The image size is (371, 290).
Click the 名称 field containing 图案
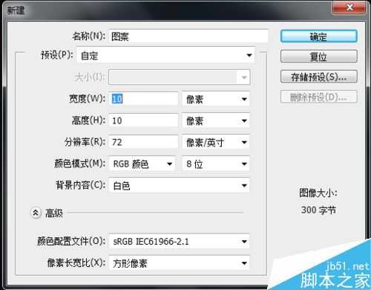(x=188, y=36)
